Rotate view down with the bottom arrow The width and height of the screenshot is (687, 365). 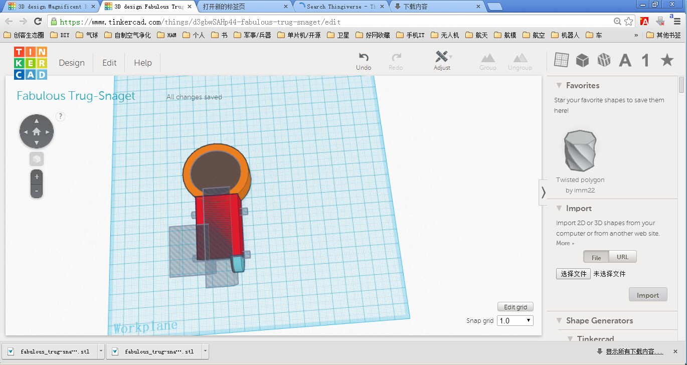point(37,143)
